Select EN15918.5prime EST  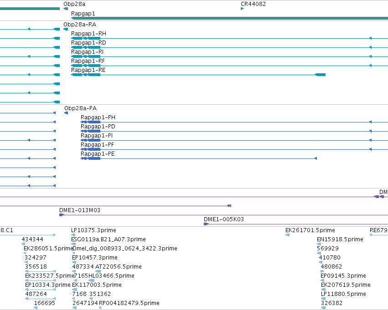point(340,239)
